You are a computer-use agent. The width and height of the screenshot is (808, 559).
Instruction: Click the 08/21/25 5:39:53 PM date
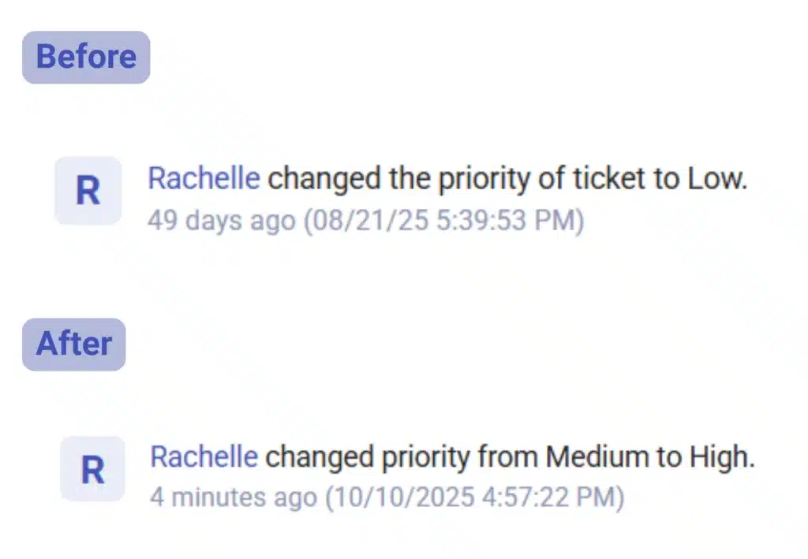(444, 221)
